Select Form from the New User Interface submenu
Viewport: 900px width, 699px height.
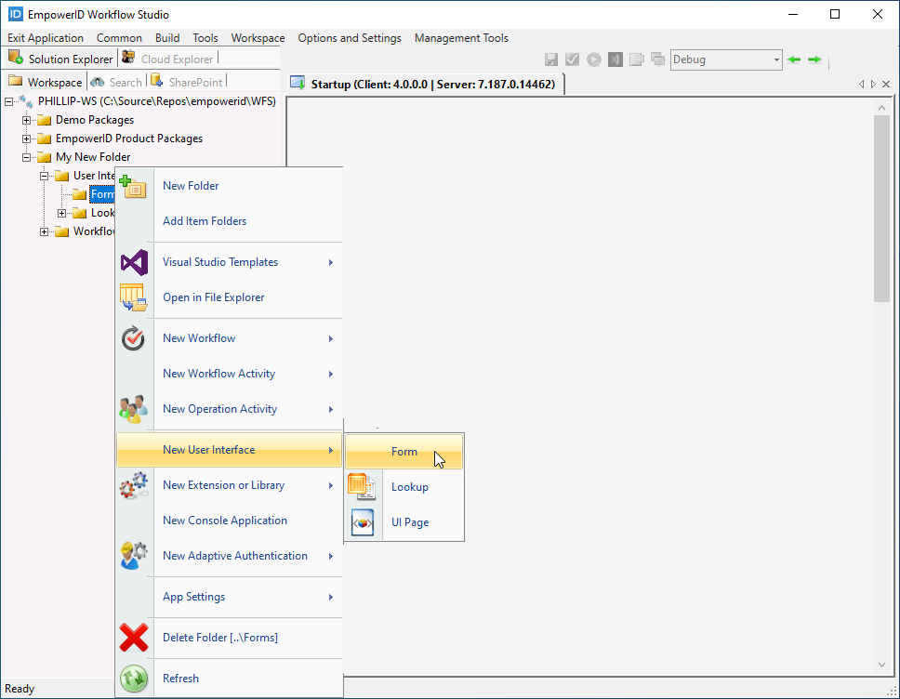pyautogui.click(x=402, y=452)
